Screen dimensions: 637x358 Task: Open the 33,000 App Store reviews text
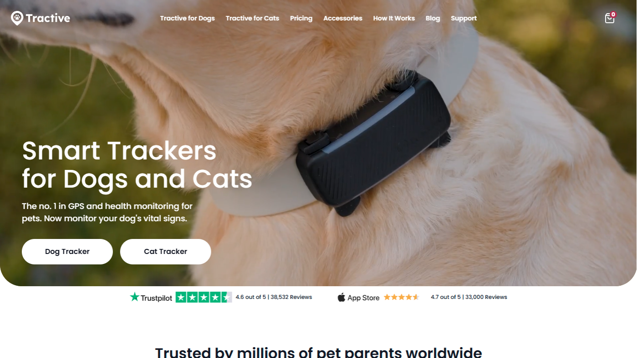tap(486, 297)
